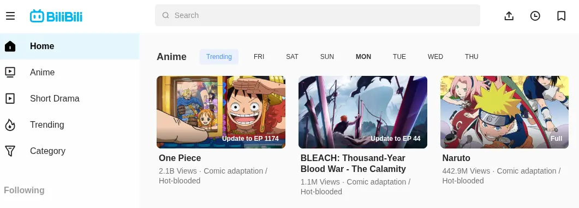
Task: Click the magnifier icon in search bar
Action: coord(166,15)
